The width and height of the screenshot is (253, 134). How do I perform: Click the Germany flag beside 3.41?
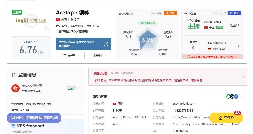209,49
